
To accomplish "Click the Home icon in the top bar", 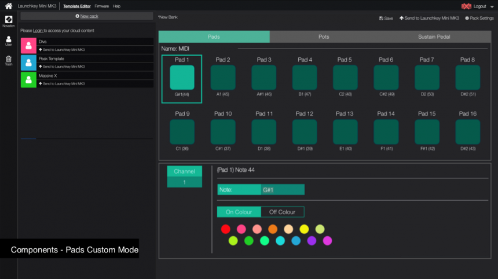I will click(9, 6).
